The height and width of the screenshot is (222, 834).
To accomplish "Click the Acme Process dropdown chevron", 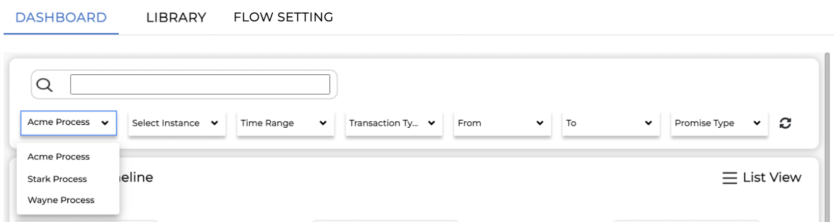I will 105,123.
